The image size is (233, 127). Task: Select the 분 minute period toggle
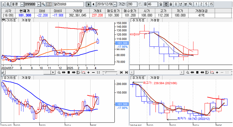pos(186,4)
